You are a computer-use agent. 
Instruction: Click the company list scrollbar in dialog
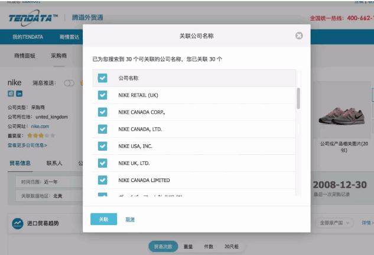(x=298, y=99)
